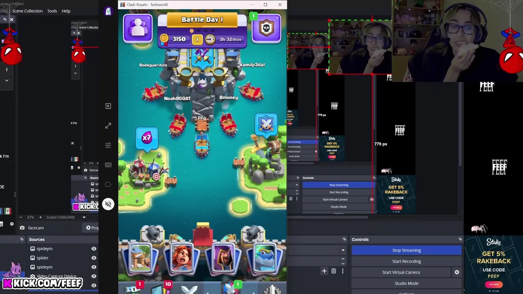The image size is (523, 294).
Task: Open the Tools menu in OBS
Action: click(52, 11)
